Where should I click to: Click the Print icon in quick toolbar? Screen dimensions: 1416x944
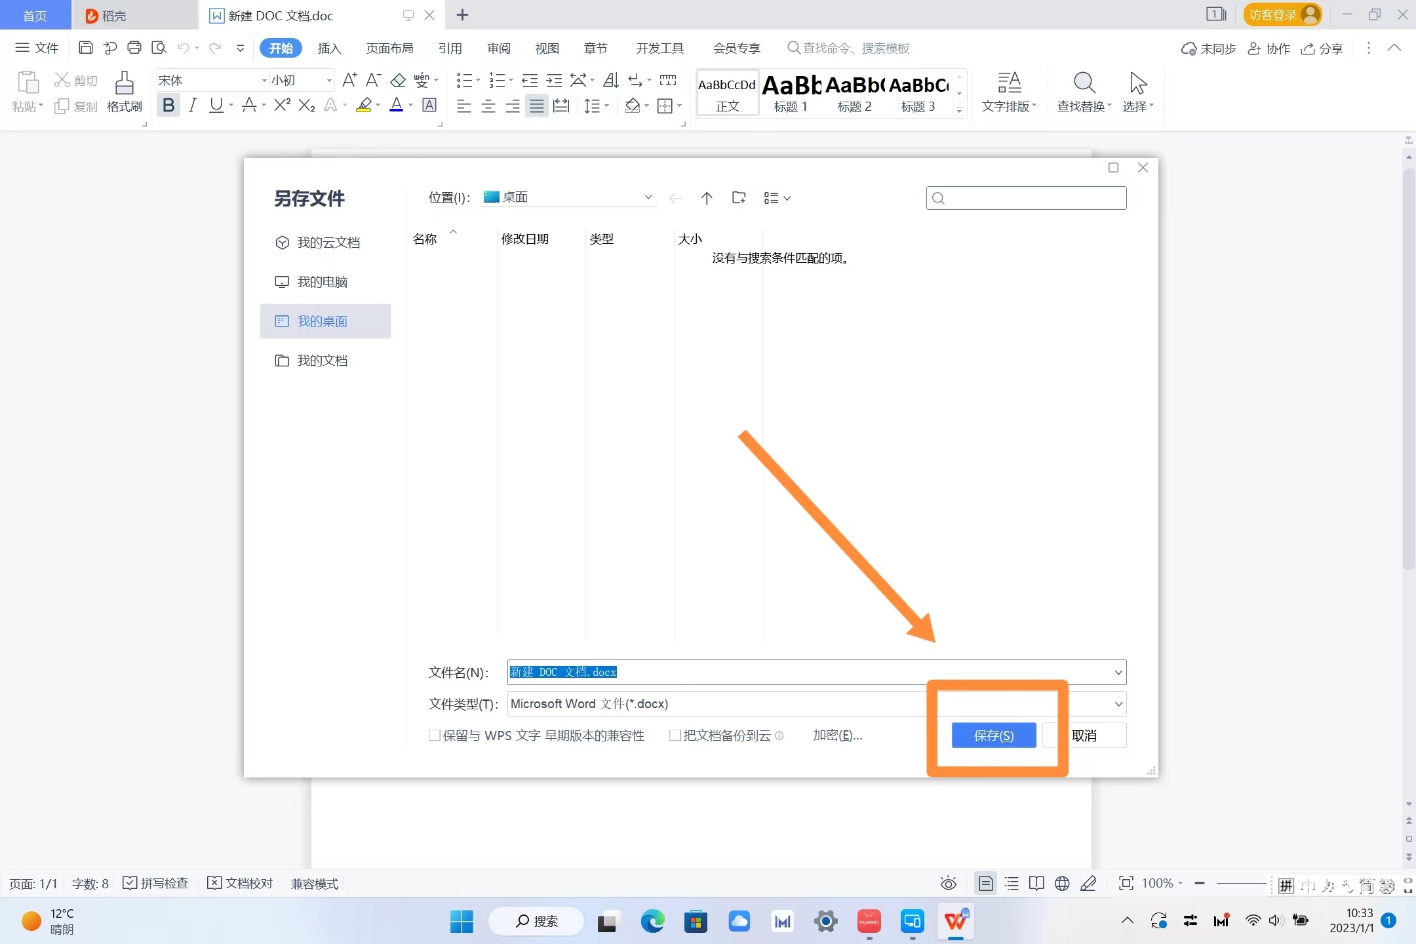[134, 48]
